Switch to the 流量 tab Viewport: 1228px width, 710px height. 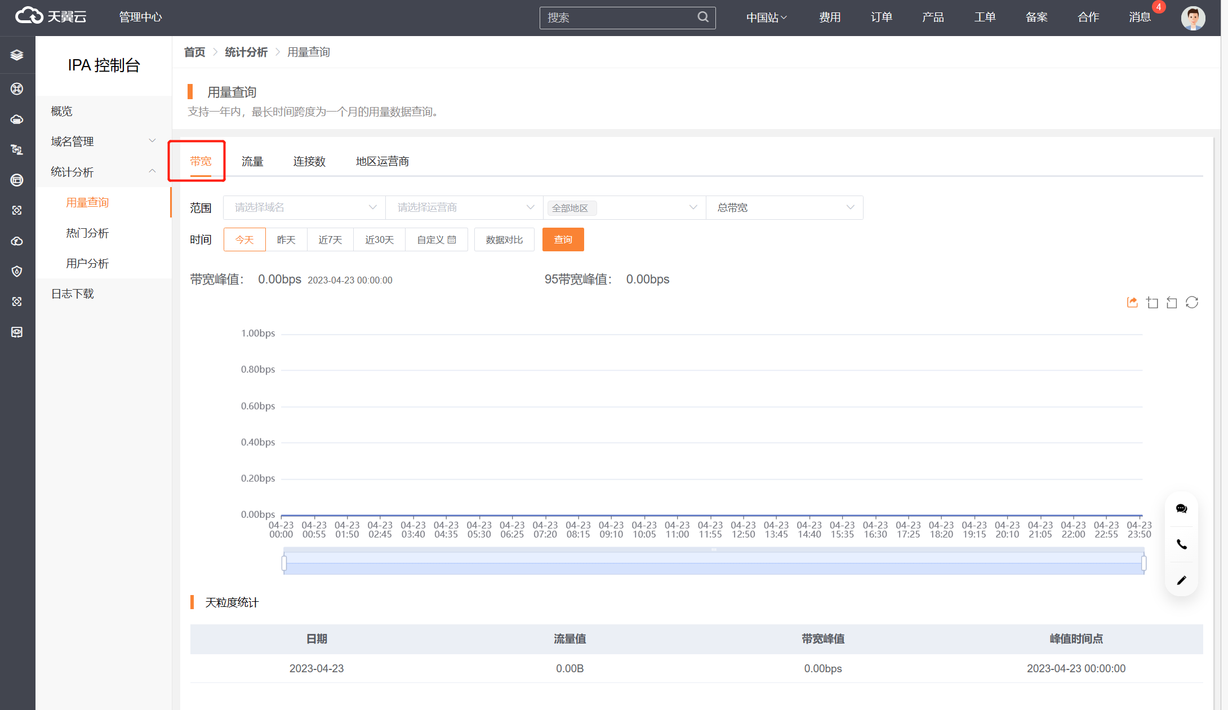[x=252, y=162]
